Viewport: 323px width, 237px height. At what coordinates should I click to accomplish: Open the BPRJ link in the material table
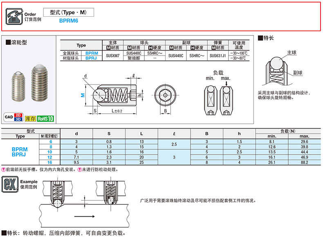pyautogui.click(x=92, y=58)
